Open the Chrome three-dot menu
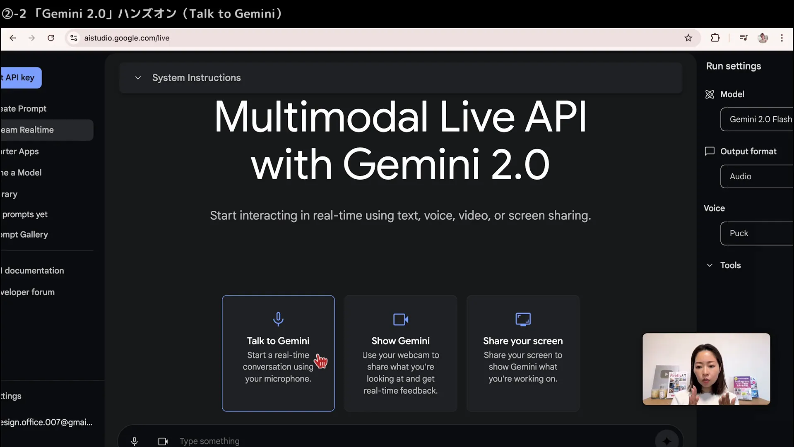 [782, 38]
